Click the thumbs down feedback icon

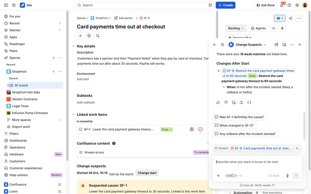(x=226, y=102)
